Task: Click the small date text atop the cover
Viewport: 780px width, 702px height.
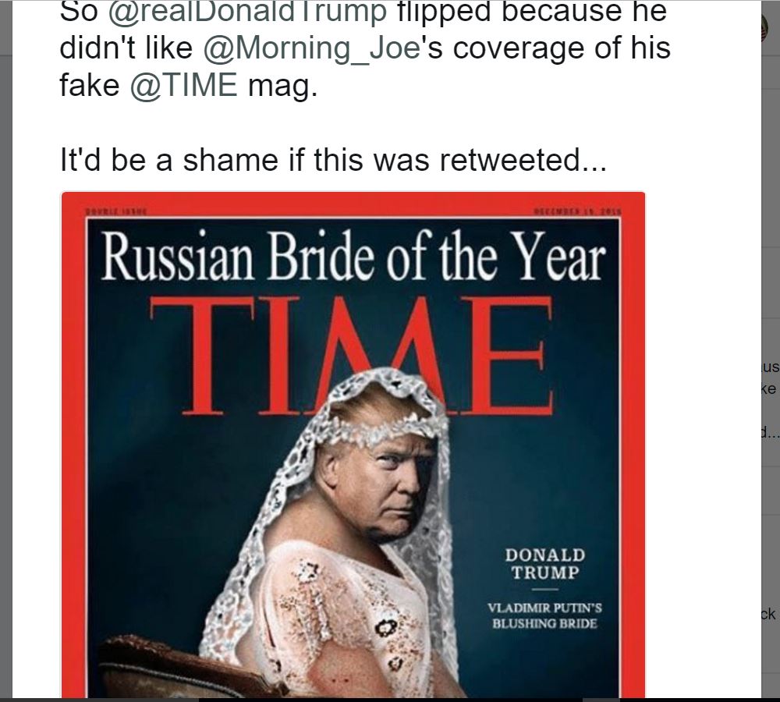Action: pyautogui.click(x=578, y=211)
